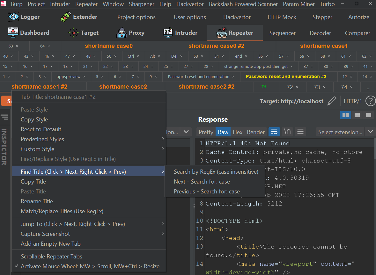Select Raw response view
The image size is (376, 275).
(x=223, y=132)
